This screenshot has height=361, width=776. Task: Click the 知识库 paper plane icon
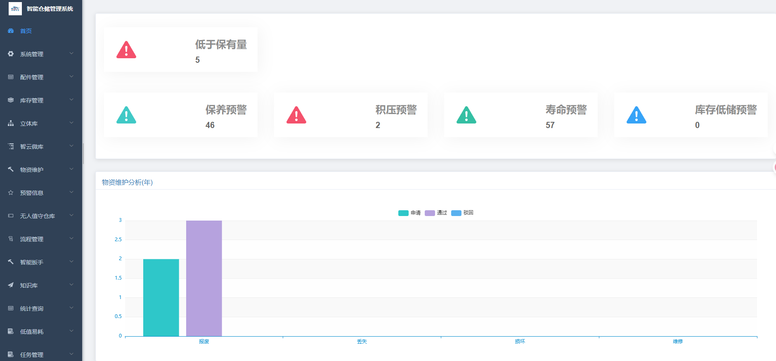(x=11, y=285)
